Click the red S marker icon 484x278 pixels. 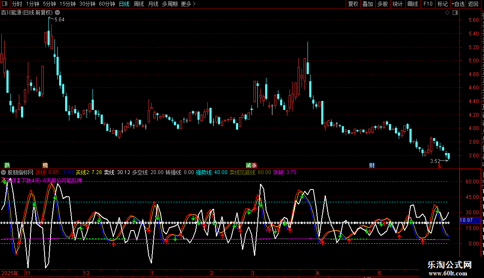point(439,166)
